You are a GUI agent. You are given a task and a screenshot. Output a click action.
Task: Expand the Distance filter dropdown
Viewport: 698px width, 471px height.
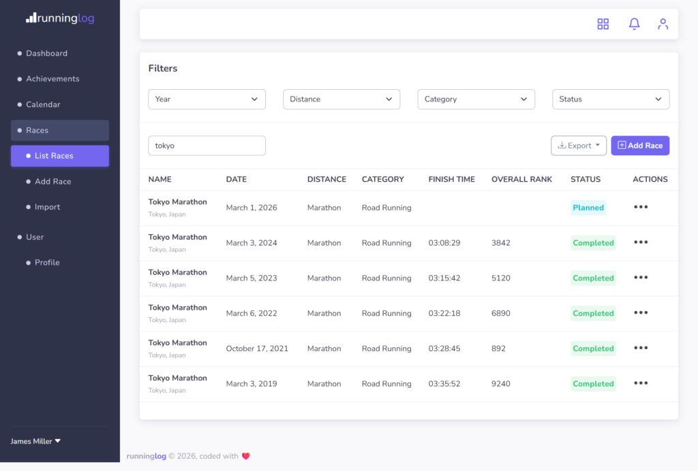point(342,99)
